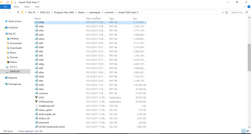
Task: Expand the chevron after DATA (D:) in path
Action: point(52,13)
